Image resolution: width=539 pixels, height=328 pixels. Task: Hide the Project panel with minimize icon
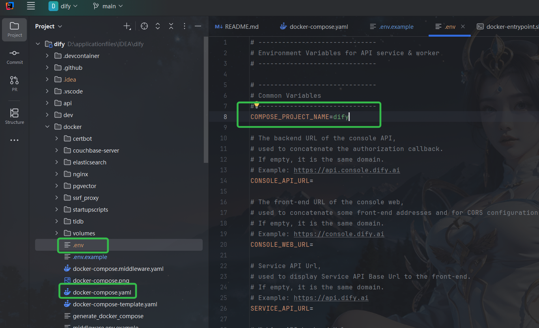[198, 26]
